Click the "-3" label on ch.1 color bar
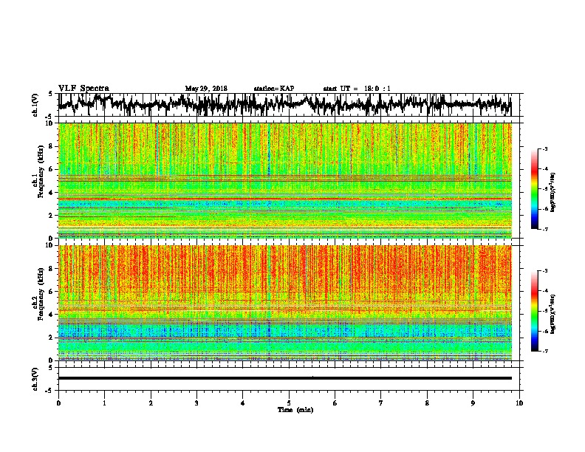Image resolution: width=585 pixels, height=452 pixels. coord(544,149)
